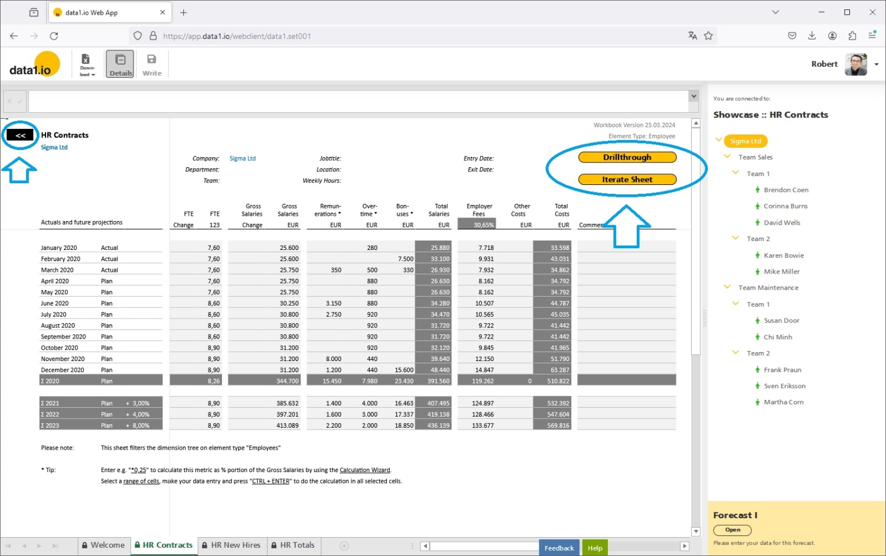Click the 510.822 total costs cell
The height and width of the screenshot is (556, 886).
552,381
